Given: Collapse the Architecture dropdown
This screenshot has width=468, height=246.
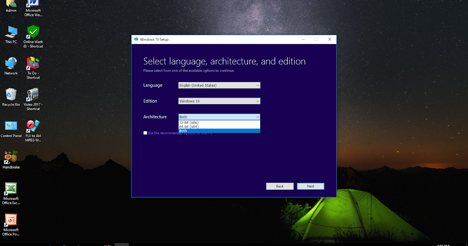Looking at the screenshot, I should 219,117.
